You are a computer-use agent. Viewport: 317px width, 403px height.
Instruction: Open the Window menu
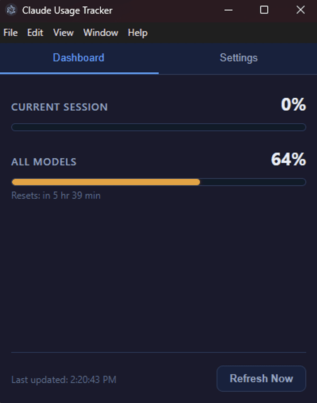coord(100,32)
